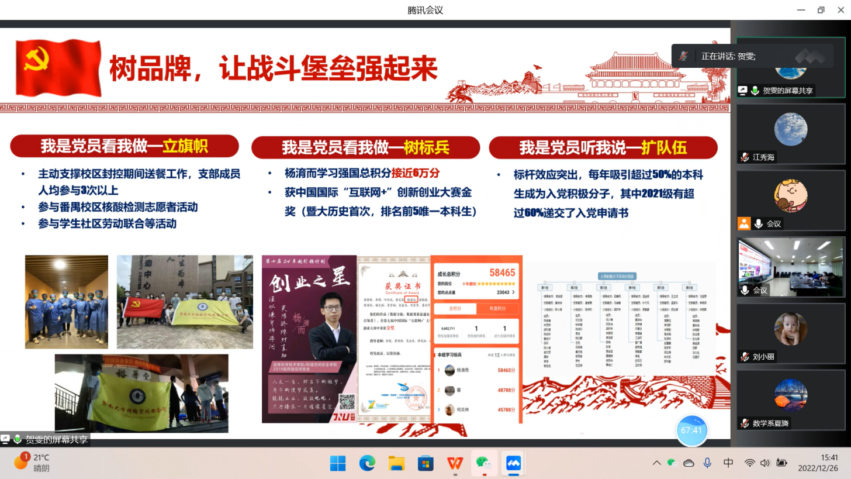Click the screen share icon on 贺雯's tile

click(x=743, y=91)
